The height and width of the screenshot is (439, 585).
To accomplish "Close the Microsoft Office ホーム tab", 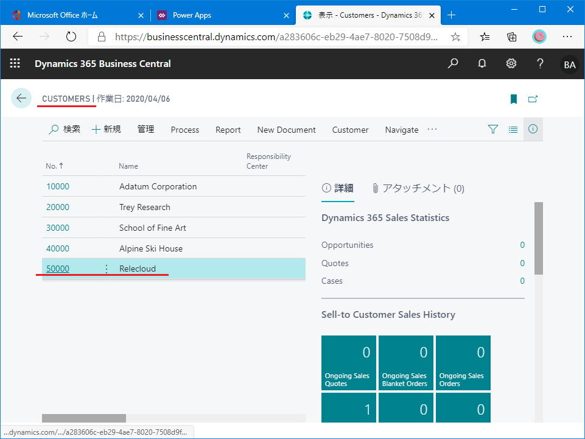I will [141, 15].
